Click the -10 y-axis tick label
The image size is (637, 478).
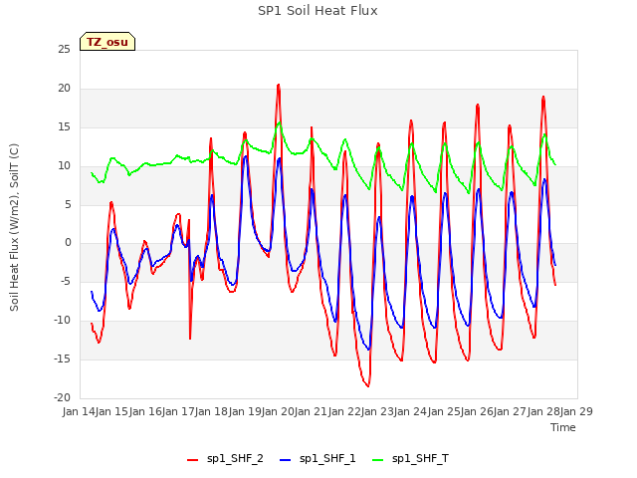click(x=62, y=321)
